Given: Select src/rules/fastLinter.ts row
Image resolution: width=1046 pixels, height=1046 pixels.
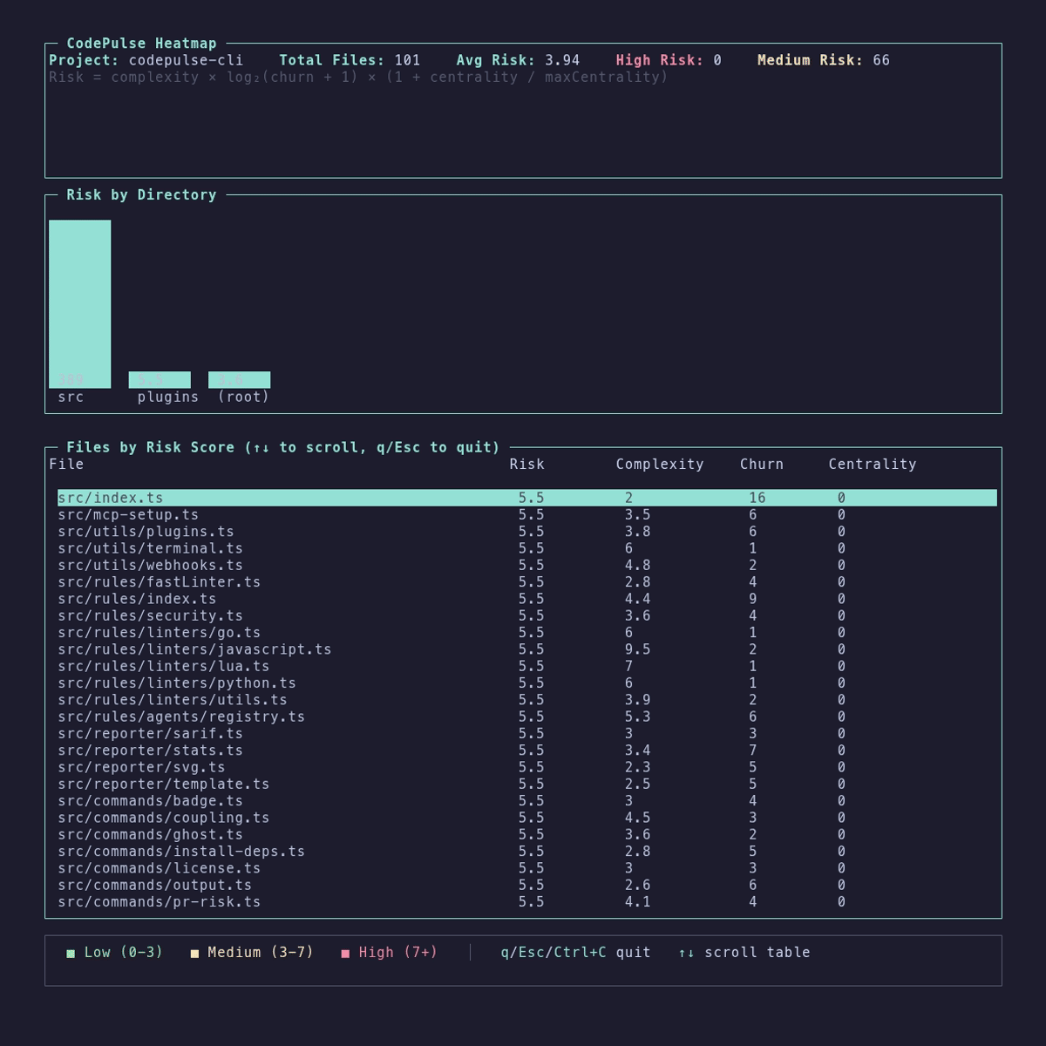Looking at the screenshot, I should pos(527,582).
